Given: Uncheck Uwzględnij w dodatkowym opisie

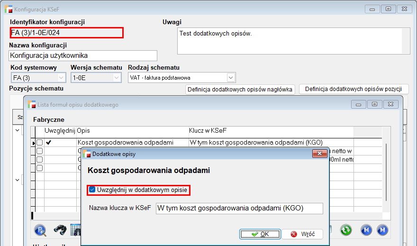Looking at the screenshot, I should 92,190.
